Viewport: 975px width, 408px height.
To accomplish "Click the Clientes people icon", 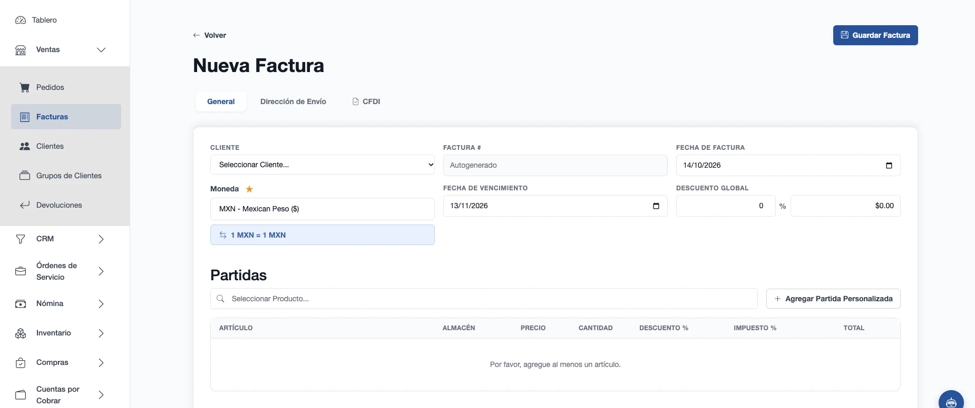I will [x=25, y=146].
